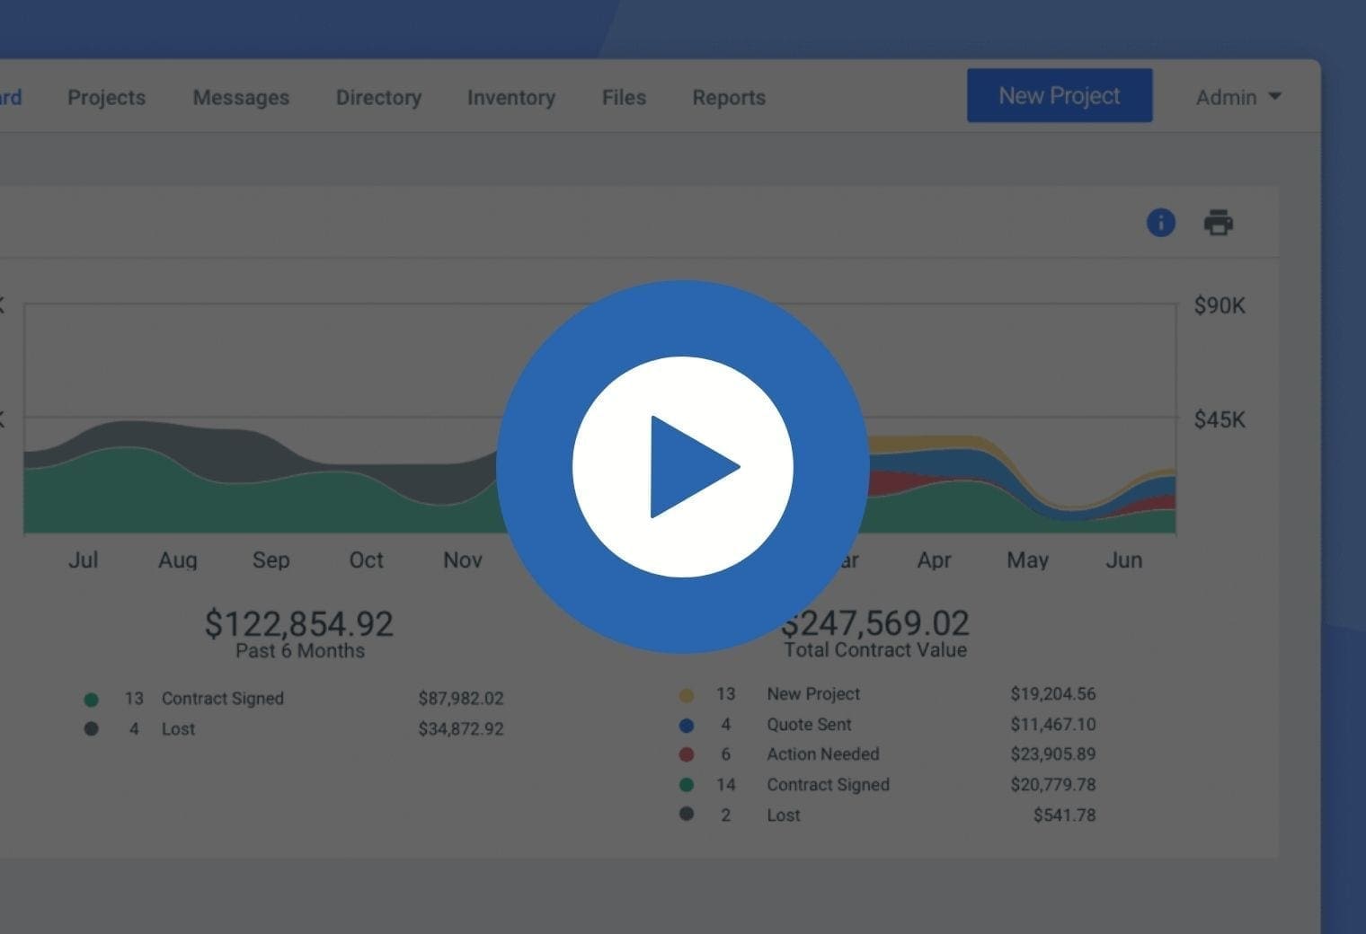Click the $87,982.02 Contract Signed amount
The width and height of the screenshot is (1366, 934).
[461, 699]
